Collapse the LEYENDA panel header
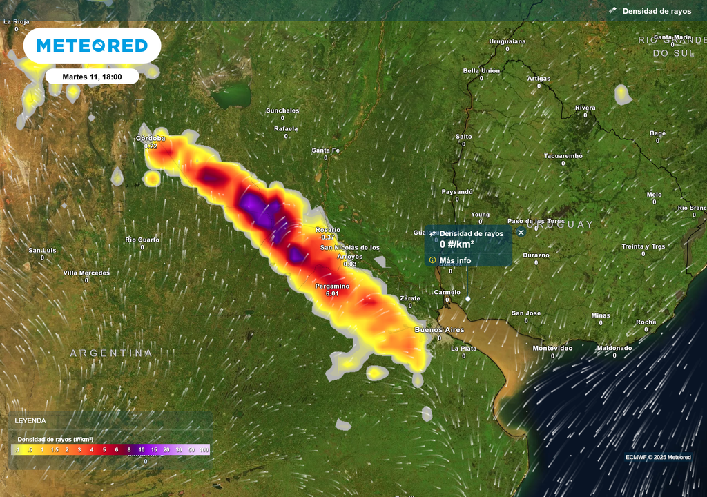The width and height of the screenshot is (707, 497). tap(110, 420)
